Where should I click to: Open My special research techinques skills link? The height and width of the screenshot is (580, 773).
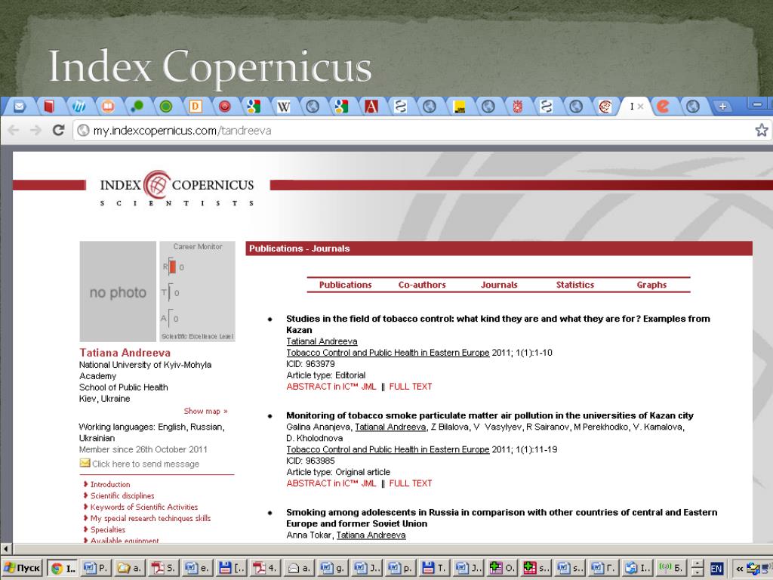click(150, 518)
